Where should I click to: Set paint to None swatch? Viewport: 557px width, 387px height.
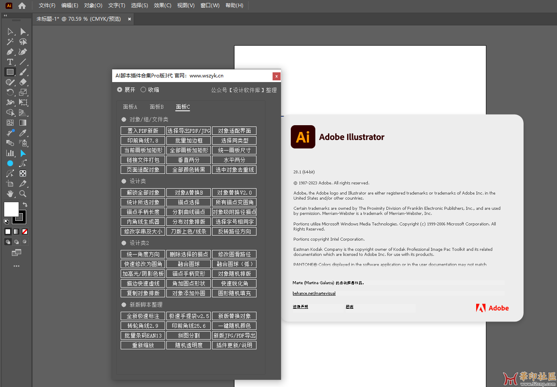25,231
